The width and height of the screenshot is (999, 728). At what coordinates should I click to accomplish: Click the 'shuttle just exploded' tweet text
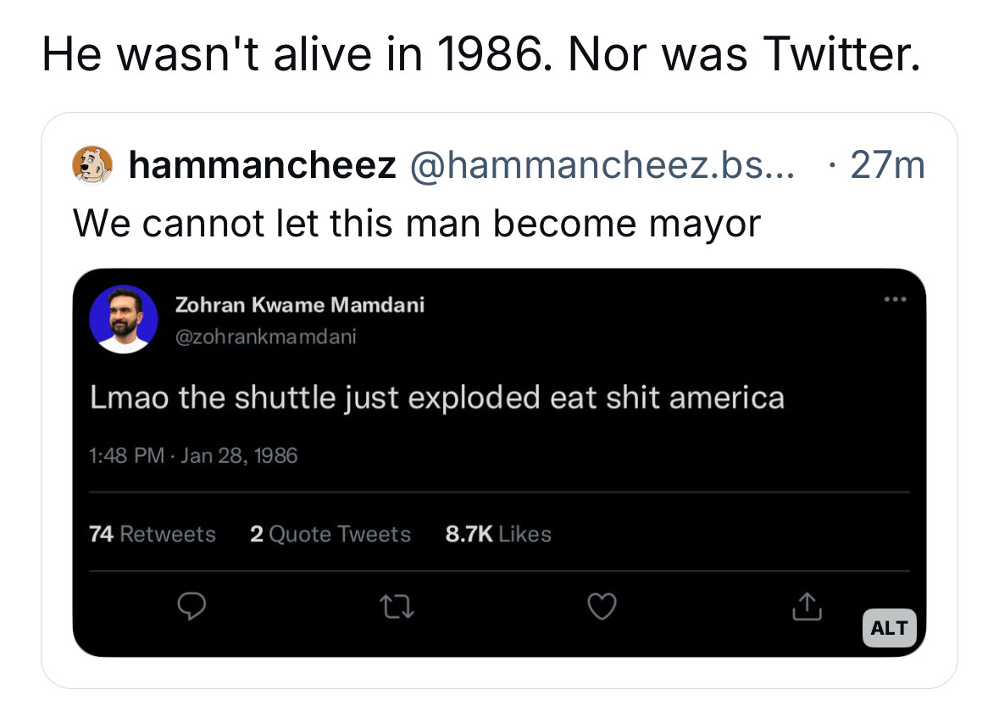[x=437, y=397]
